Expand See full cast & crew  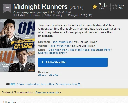[x=53, y=53]
